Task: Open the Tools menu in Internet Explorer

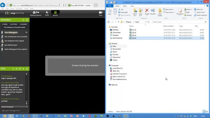Action: tap(26, 9)
